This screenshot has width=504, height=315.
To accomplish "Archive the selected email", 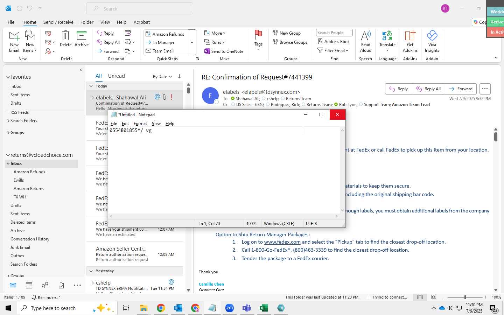I will click(82, 38).
